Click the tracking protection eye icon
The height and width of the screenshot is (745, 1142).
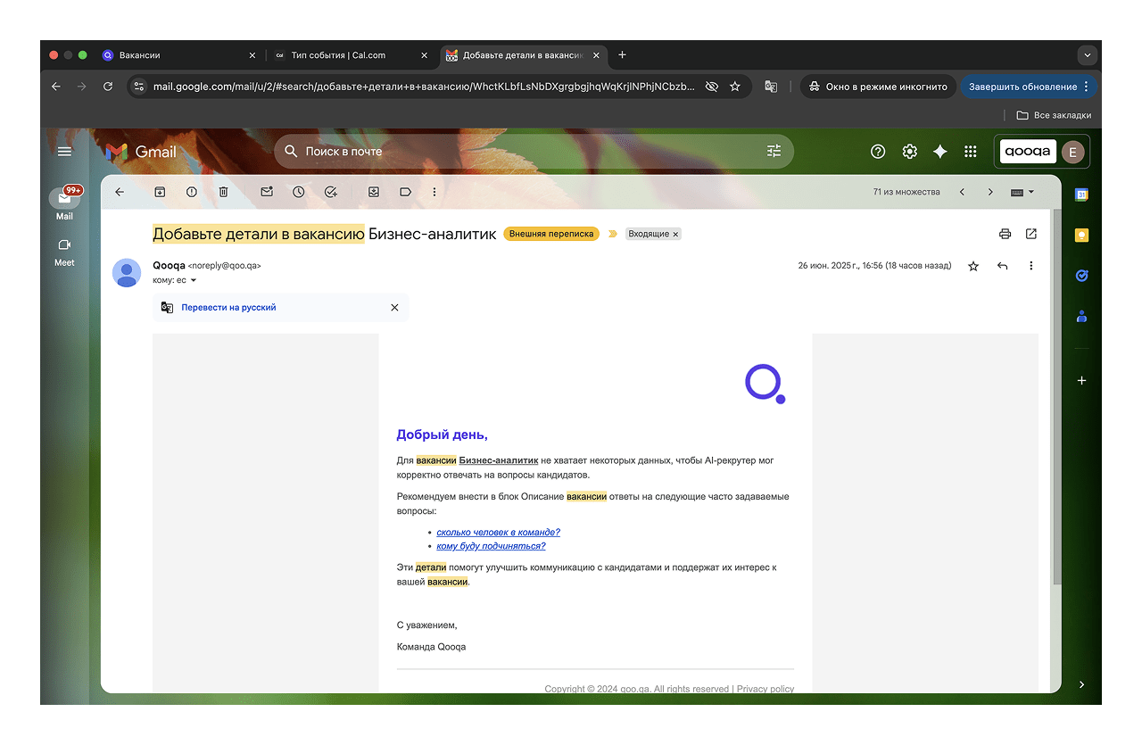click(711, 87)
